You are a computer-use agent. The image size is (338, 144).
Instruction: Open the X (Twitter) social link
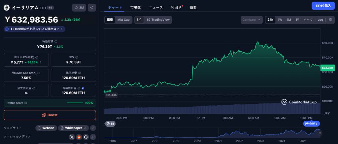pyautogui.click(x=72, y=137)
